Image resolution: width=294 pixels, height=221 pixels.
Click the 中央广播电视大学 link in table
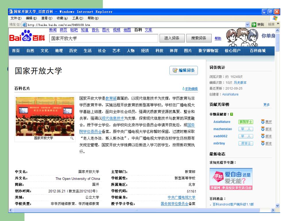[x=181, y=197]
